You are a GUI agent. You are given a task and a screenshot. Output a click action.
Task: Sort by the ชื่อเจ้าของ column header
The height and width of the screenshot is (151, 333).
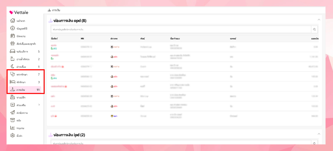(x=175, y=39)
